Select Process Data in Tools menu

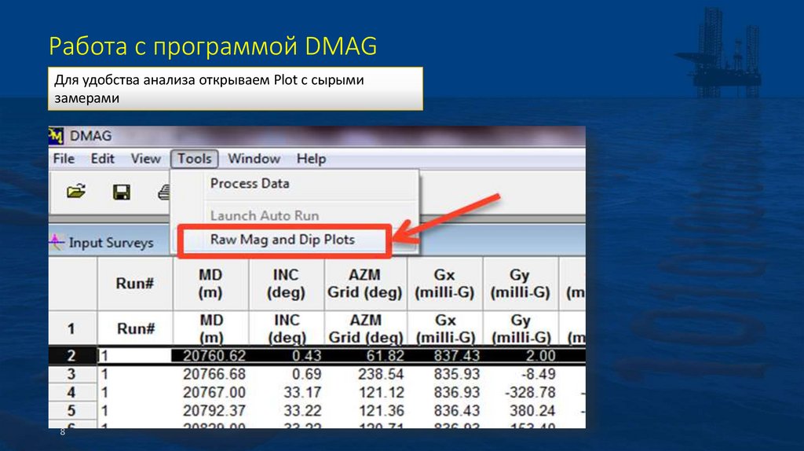click(x=250, y=183)
